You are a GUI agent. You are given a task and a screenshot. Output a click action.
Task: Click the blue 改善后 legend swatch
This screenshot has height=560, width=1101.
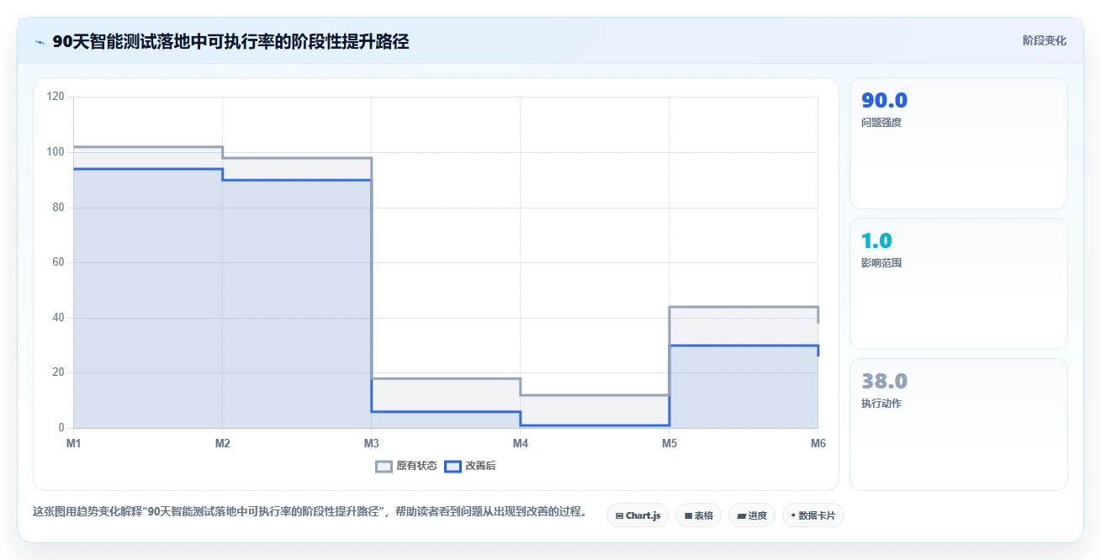pos(453,466)
